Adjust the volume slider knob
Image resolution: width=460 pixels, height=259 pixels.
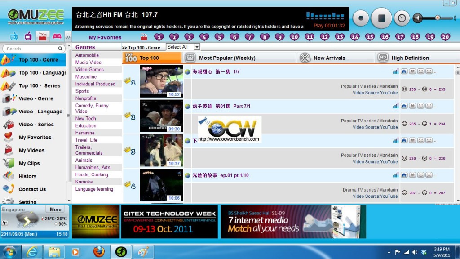(438, 18)
